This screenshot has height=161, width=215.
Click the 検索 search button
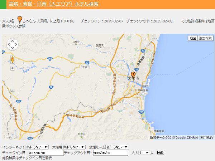160,153
